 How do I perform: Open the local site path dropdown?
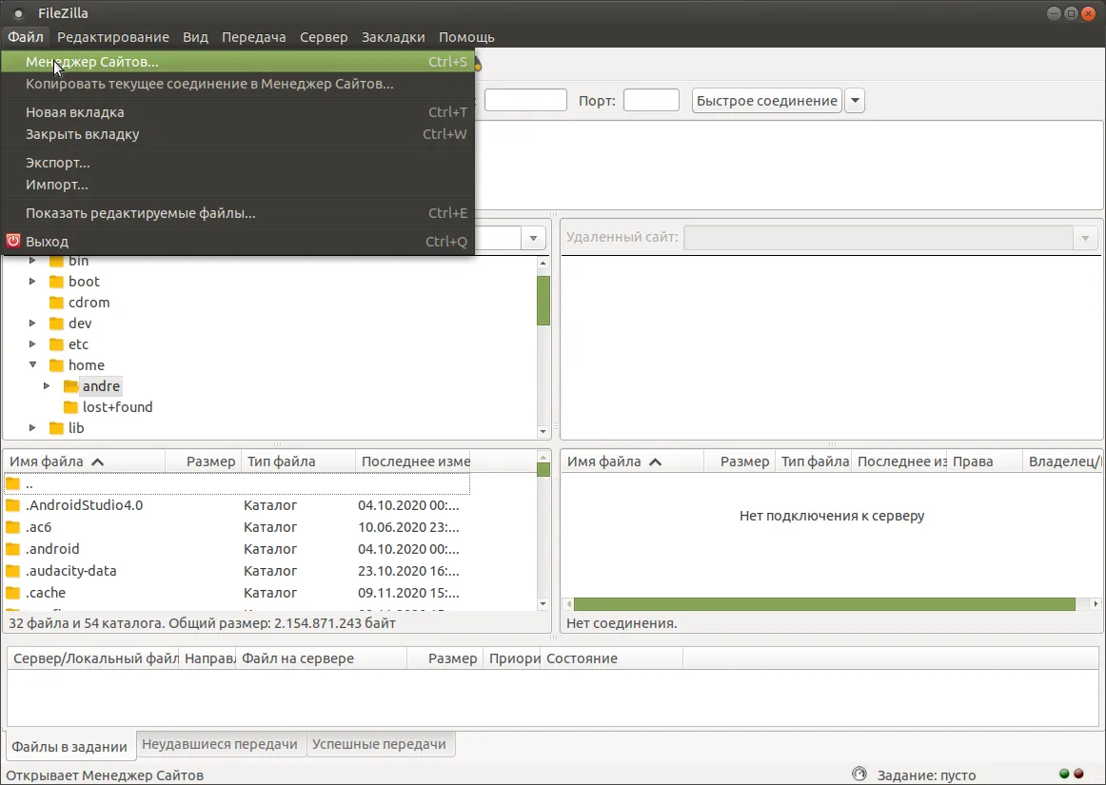click(x=533, y=238)
